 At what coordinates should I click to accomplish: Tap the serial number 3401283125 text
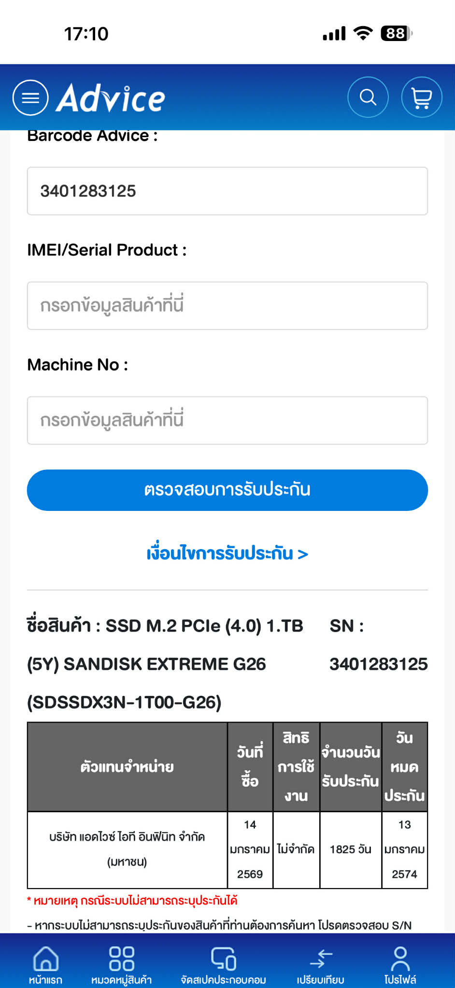point(378,664)
